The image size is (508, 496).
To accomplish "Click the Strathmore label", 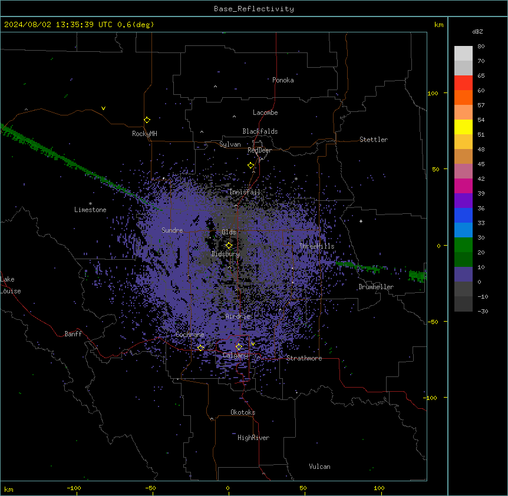I will [304, 358].
